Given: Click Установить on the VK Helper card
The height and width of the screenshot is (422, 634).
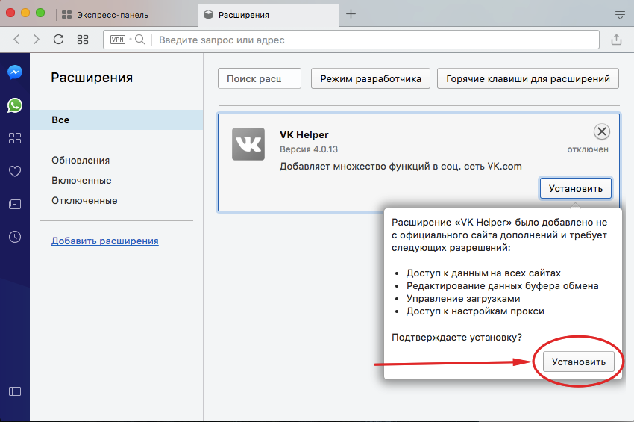Looking at the screenshot, I should [x=575, y=188].
